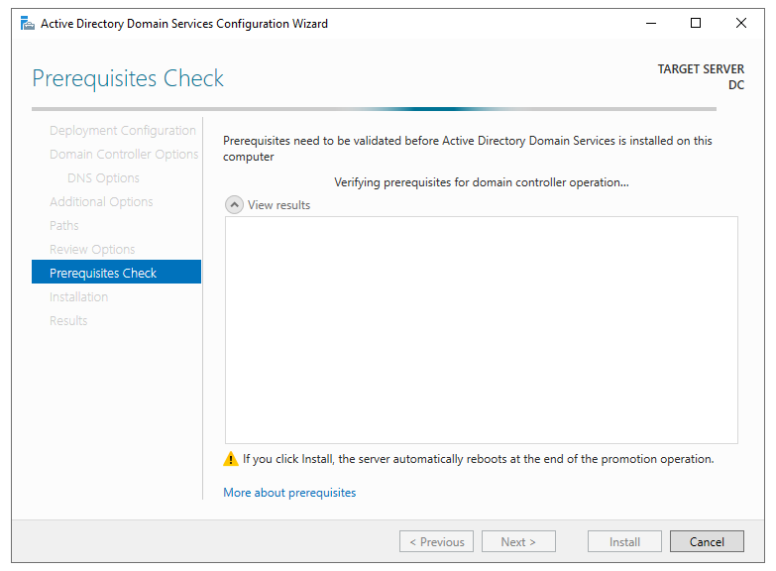776x571 pixels.
Task: Click the Install button
Action: 624,542
